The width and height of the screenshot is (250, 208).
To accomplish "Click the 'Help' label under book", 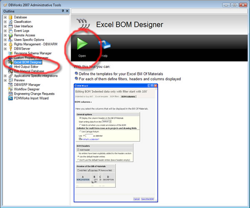I will (x=105, y=56).
